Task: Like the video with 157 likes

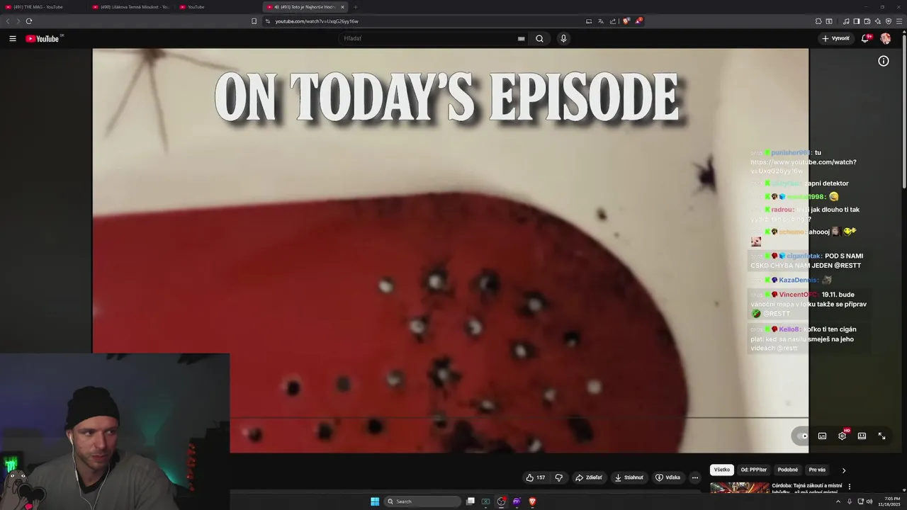Action: [536, 477]
